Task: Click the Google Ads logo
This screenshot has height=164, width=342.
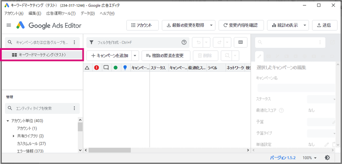Action: [21, 26]
